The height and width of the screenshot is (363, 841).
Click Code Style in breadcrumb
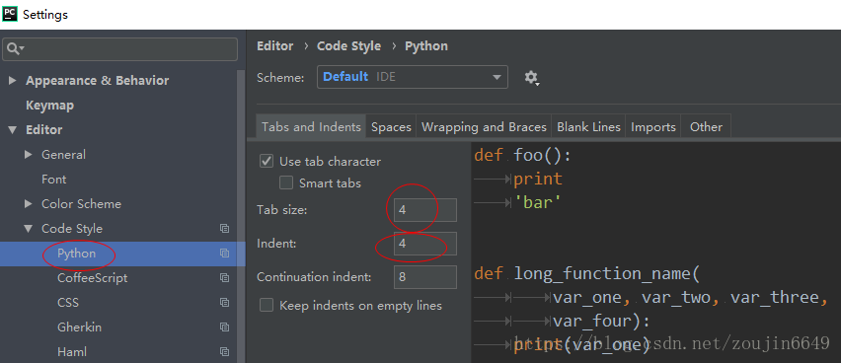point(349,46)
